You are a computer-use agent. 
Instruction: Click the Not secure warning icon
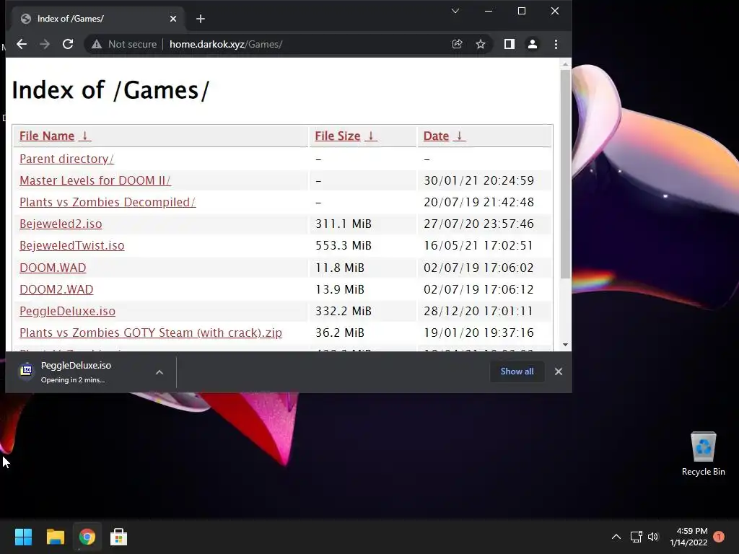tap(97, 44)
